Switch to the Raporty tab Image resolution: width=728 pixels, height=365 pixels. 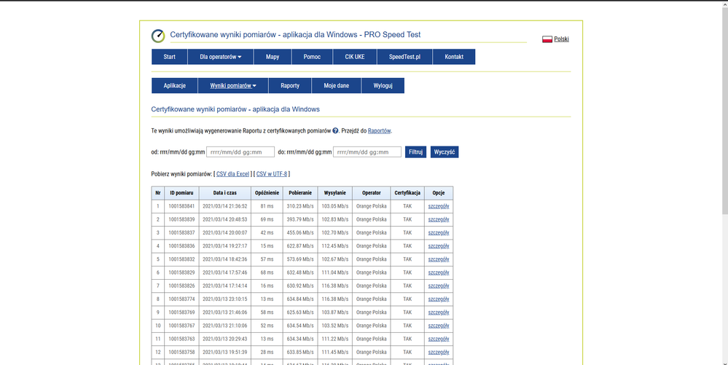290,86
